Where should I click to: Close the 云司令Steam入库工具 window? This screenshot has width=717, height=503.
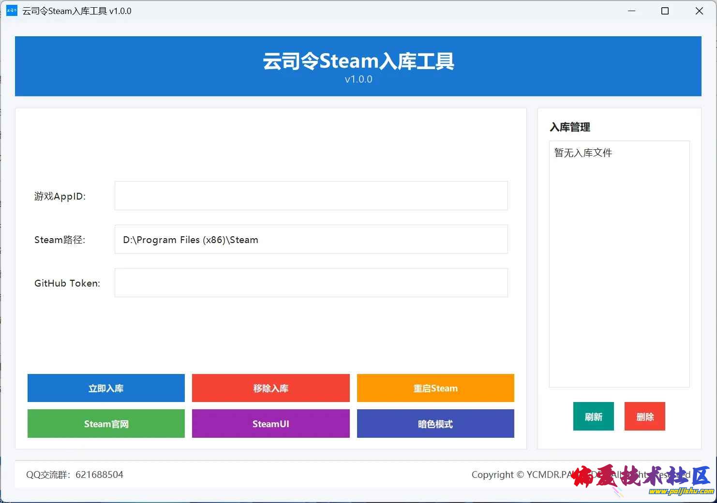(699, 11)
